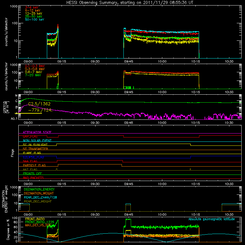245x245 pixels.
Task: Select the orange 6-12 keV legend label
Action: pos(33,10)
